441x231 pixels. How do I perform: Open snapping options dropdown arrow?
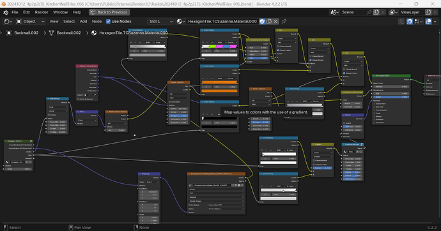(x=419, y=22)
